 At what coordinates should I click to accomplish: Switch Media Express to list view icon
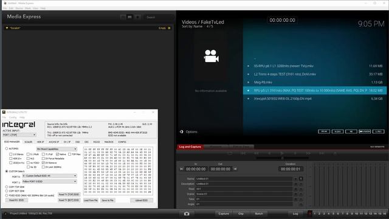pos(123,17)
